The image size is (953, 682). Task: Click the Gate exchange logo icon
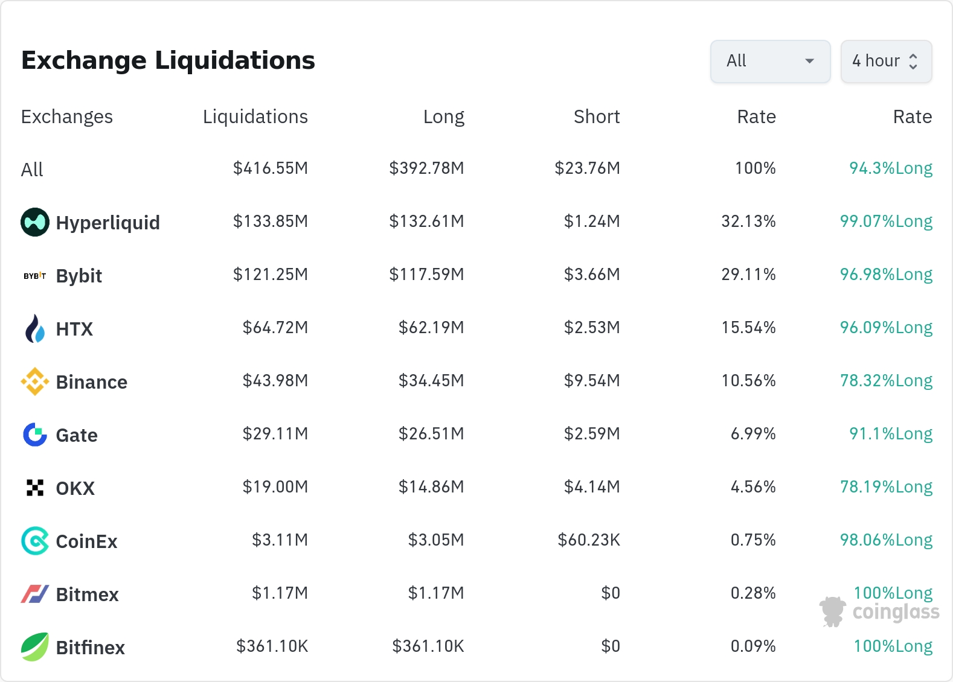(35, 435)
